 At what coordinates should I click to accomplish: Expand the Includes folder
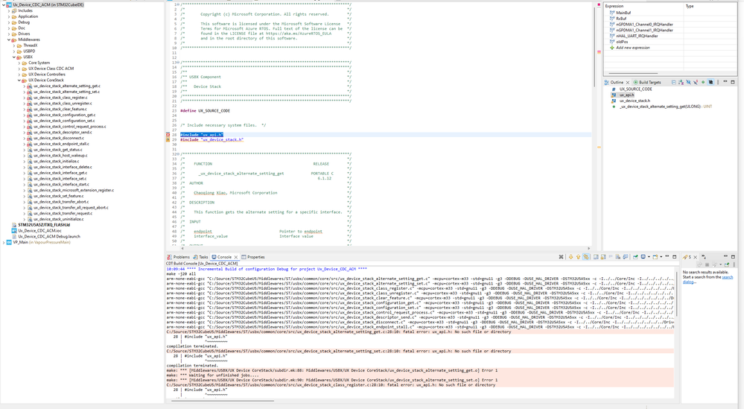[x=9, y=10]
